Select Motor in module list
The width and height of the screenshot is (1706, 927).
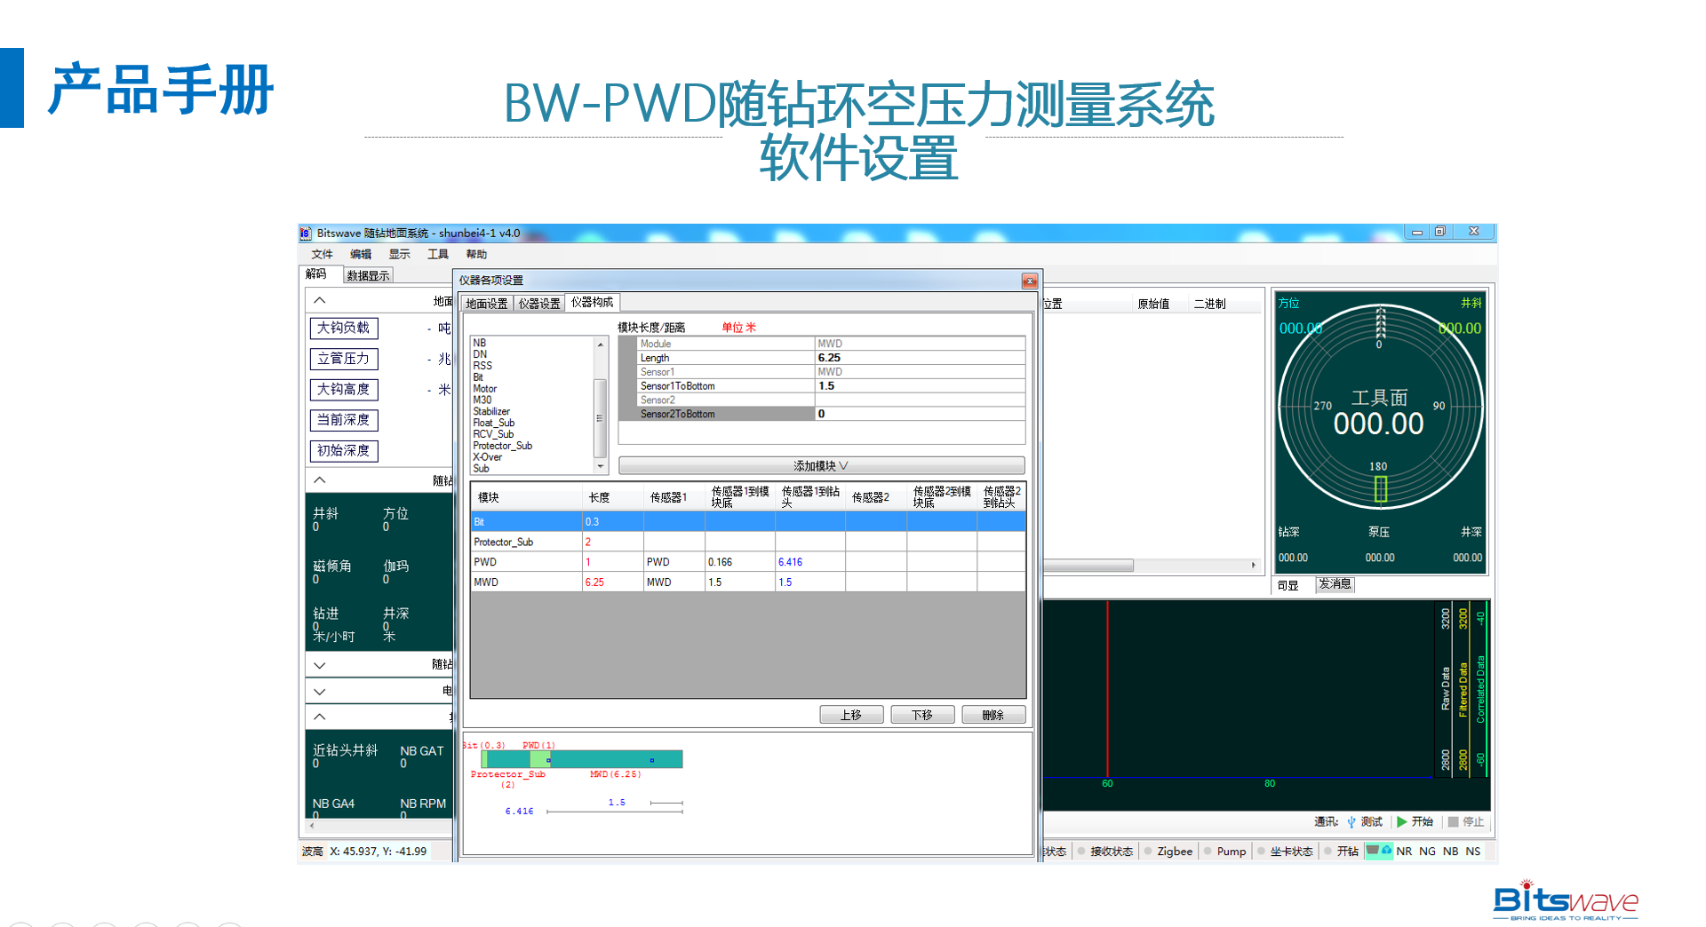[484, 389]
